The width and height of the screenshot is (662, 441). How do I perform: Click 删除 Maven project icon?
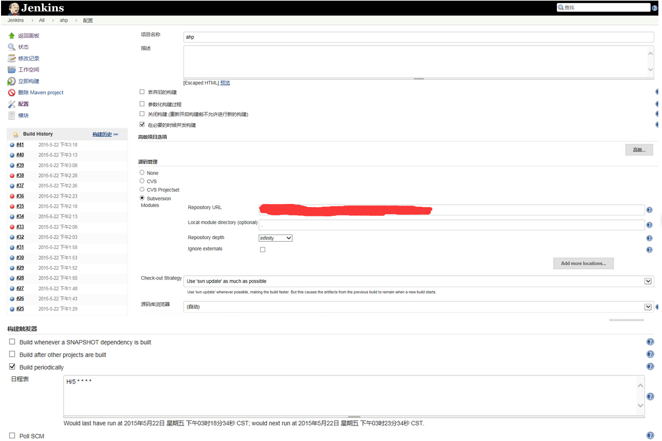click(12, 92)
